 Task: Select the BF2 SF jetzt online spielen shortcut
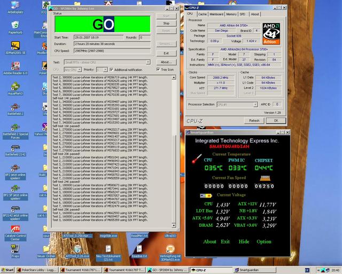pyautogui.click(x=15, y=192)
